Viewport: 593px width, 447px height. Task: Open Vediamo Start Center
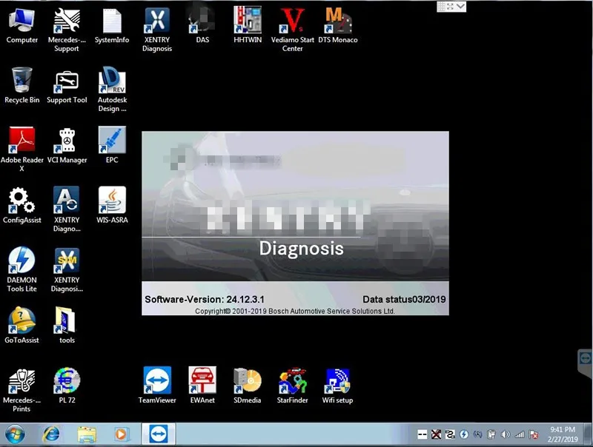pos(292,30)
